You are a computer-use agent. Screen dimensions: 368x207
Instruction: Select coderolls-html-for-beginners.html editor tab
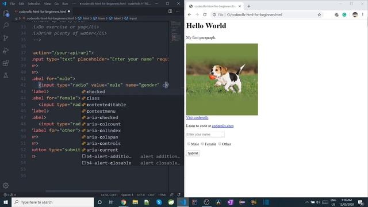click(42, 11)
